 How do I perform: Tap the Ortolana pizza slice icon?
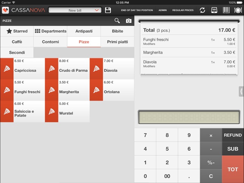tap(96, 90)
